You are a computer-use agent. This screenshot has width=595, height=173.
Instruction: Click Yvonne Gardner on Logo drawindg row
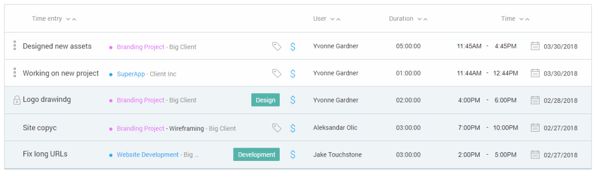point(335,100)
